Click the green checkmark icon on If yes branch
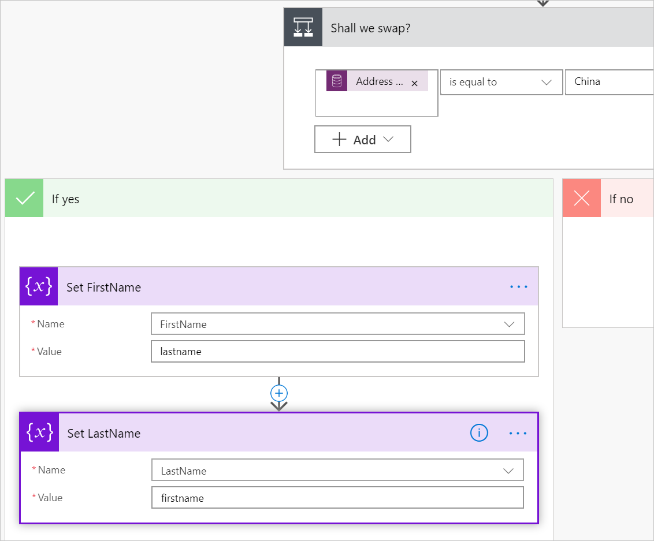654x541 pixels. point(24,197)
